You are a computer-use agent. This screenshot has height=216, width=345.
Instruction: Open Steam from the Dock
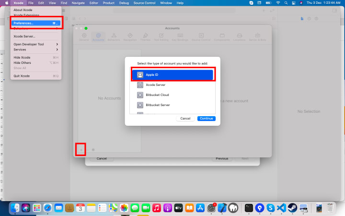click(292, 208)
